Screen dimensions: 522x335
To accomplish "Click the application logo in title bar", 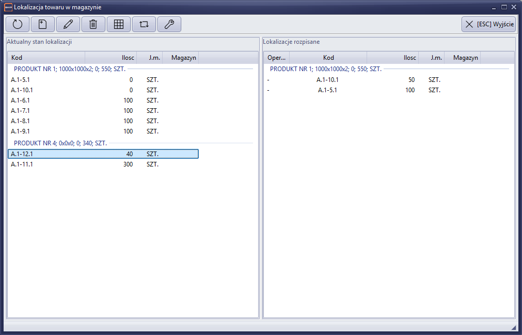I will 8,7.
